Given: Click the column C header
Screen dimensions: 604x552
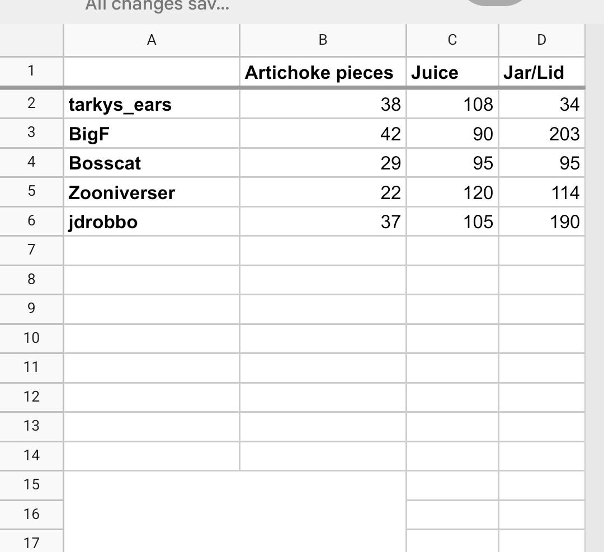Looking at the screenshot, I should (452, 40).
